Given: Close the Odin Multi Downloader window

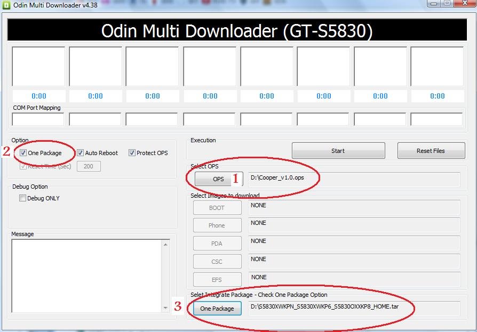Looking at the screenshot, I should 465,3.
